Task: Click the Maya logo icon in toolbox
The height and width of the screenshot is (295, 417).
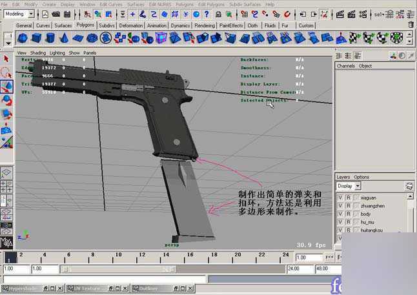Action: (x=6, y=243)
